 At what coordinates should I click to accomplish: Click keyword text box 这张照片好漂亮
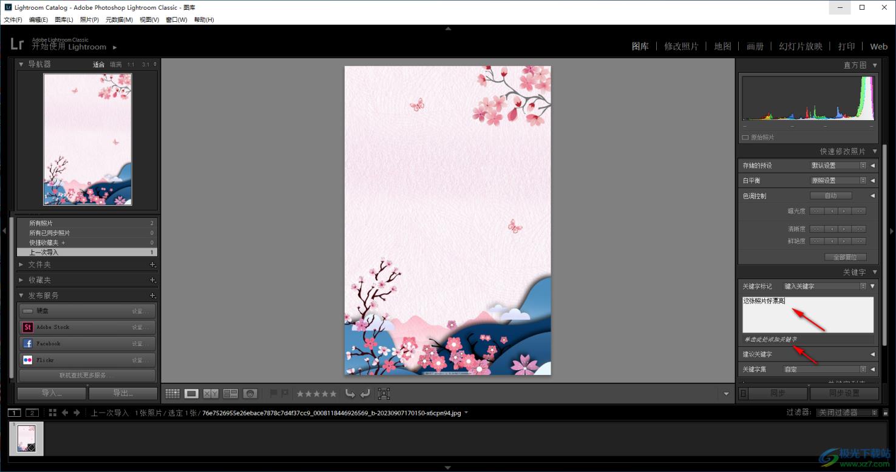point(808,314)
